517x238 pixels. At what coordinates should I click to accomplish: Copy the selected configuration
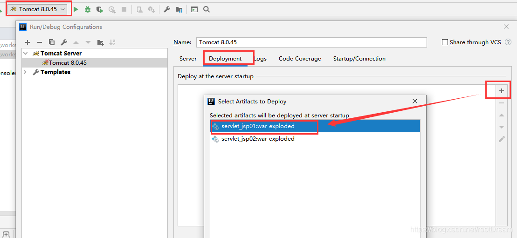click(51, 42)
